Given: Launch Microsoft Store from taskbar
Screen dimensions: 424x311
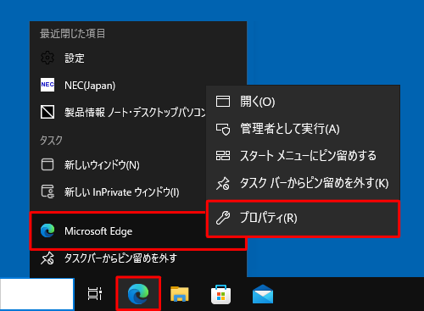Looking at the screenshot, I should (220, 294).
